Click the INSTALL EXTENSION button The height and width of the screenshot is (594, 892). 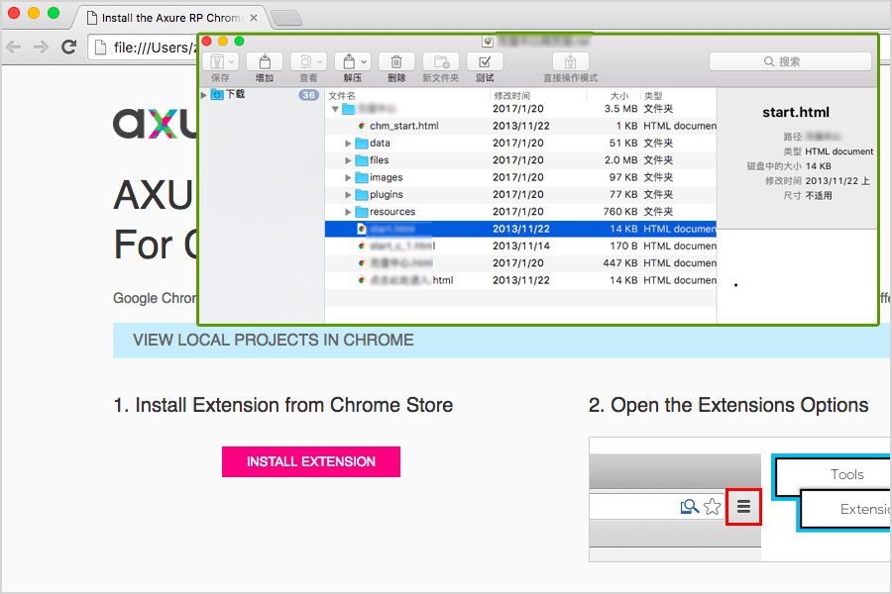click(x=311, y=461)
